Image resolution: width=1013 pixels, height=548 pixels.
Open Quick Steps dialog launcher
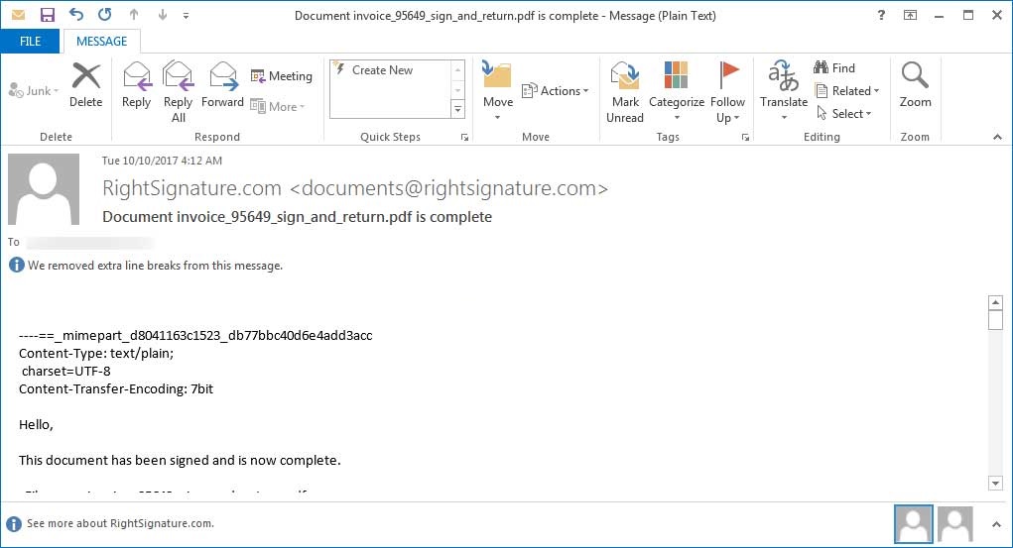tap(464, 138)
